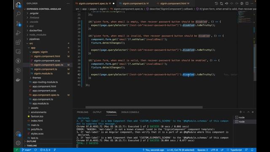The height and width of the screenshot is (152, 270).
Task: Open the Output panel tab
Action: [x=97, y=112]
